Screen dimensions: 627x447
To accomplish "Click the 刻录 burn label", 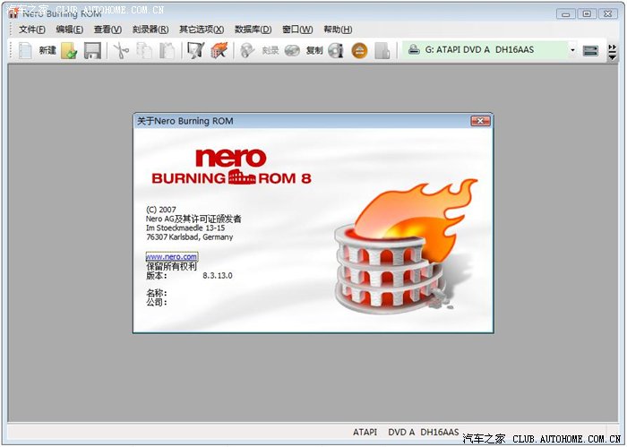I will [x=271, y=50].
